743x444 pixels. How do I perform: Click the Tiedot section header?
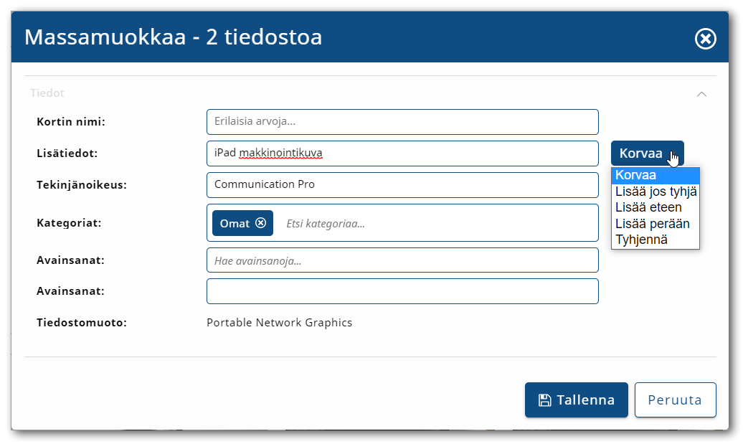tap(48, 93)
